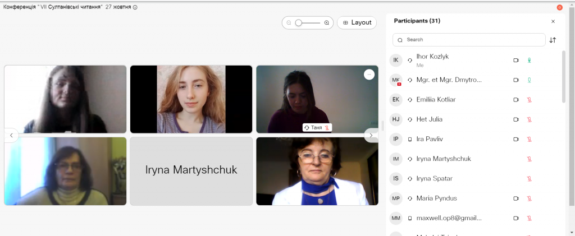Image resolution: width=575 pixels, height=236 pixels.
Task: Click the sort participants arrows icon
Action: [553, 40]
